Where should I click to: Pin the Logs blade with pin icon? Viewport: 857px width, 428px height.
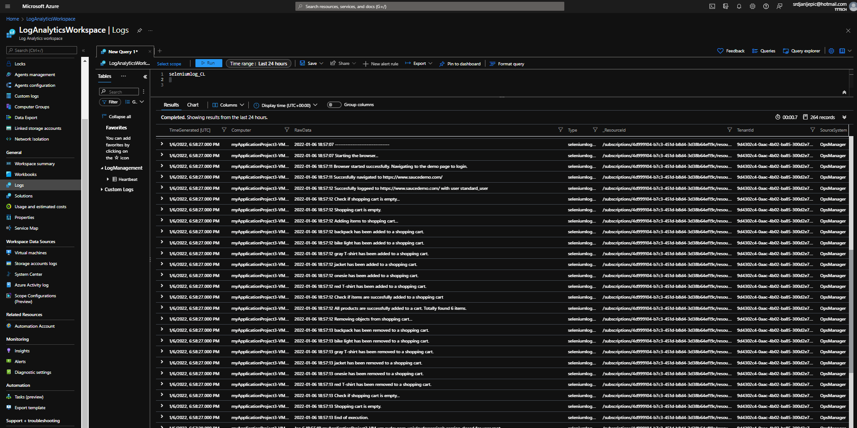139,30
